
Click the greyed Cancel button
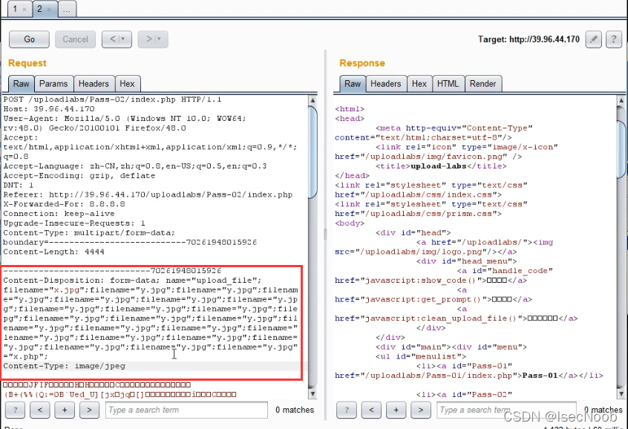click(x=75, y=39)
